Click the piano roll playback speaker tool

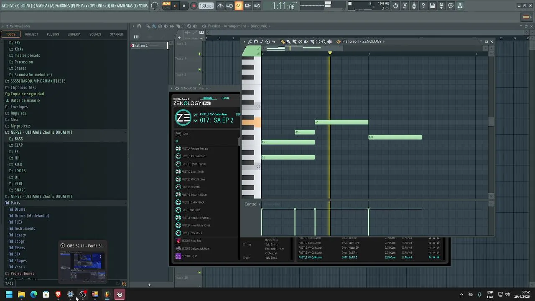point(329,41)
